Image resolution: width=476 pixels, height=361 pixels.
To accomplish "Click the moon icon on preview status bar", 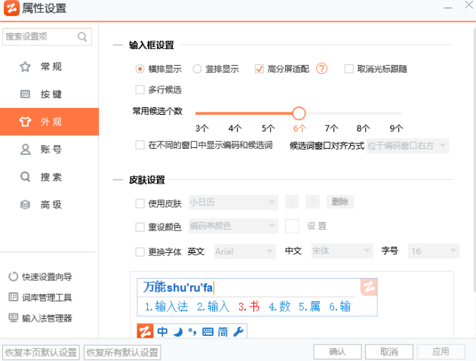I will click(x=179, y=332).
